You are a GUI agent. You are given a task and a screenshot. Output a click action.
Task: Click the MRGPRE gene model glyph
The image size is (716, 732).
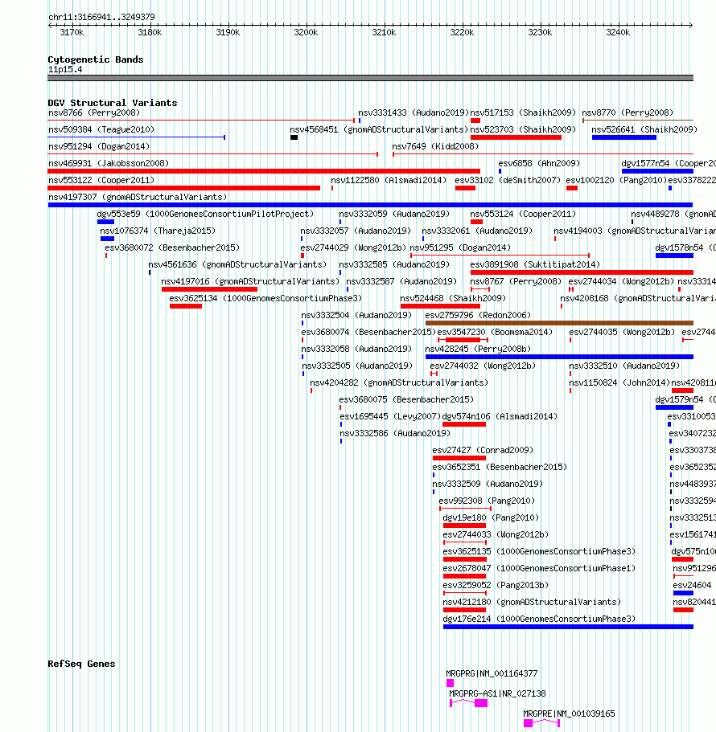(x=541, y=723)
